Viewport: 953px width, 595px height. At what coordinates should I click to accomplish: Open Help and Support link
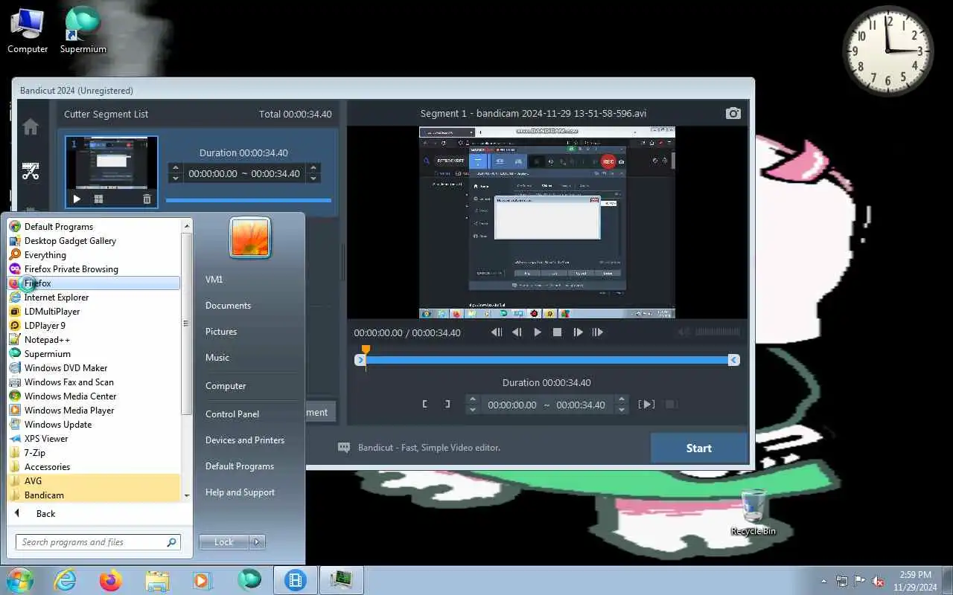[240, 492]
